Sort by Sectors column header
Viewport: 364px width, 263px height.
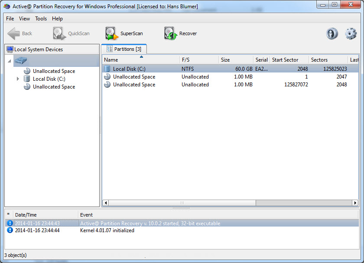328,60
